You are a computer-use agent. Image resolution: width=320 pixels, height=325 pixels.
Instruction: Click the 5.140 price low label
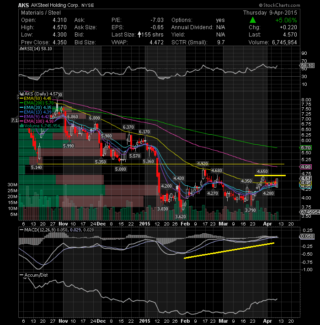click(x=37, y=167)
